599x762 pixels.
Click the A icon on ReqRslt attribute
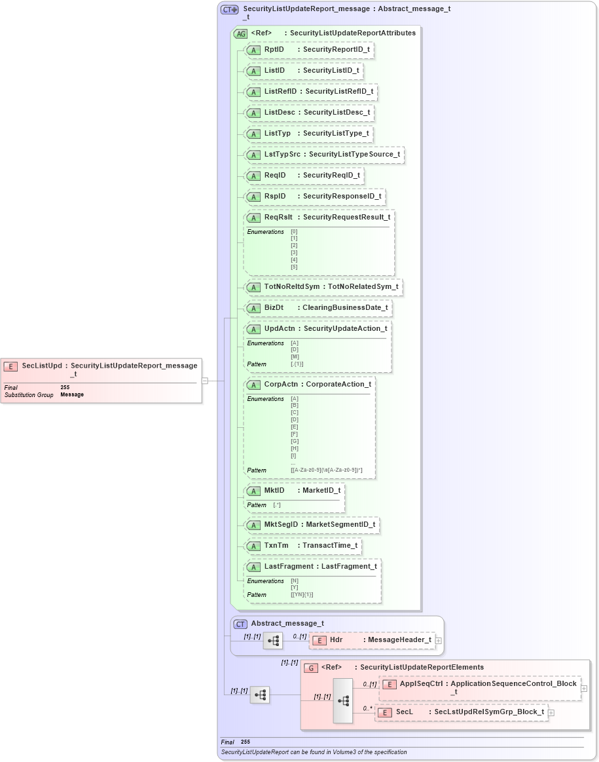pos(253,217)
